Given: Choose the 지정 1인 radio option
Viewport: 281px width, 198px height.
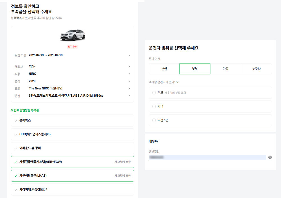Looking at the screenshot, I should tap(154, 120).
